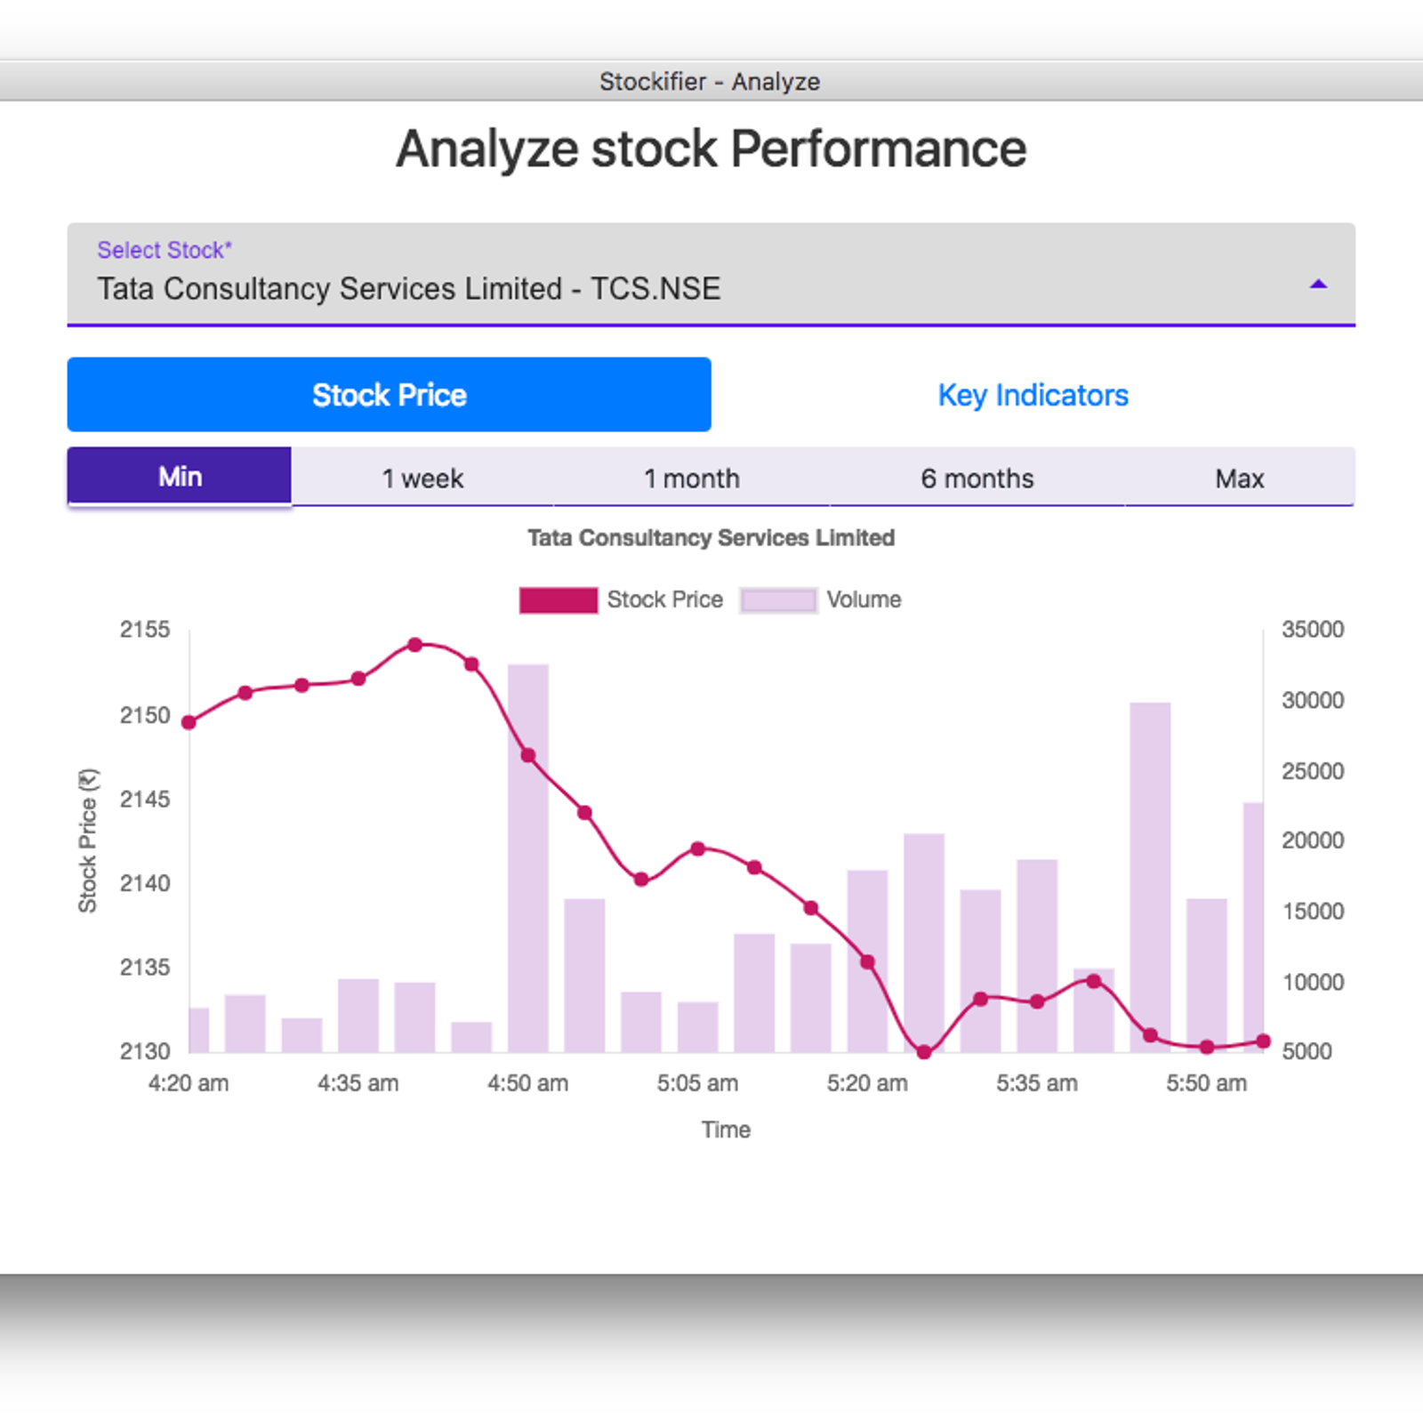The image size is (1423, 1423).
Task: Click the first price point at 4:20 am
Action: (x=189, y=722)
